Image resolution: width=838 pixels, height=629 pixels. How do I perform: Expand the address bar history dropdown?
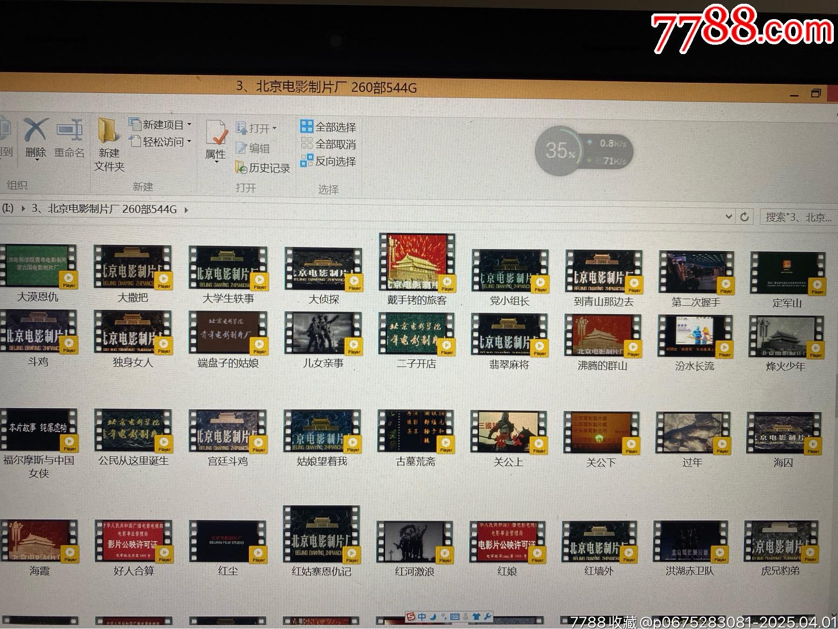click(x=729, y=217)
